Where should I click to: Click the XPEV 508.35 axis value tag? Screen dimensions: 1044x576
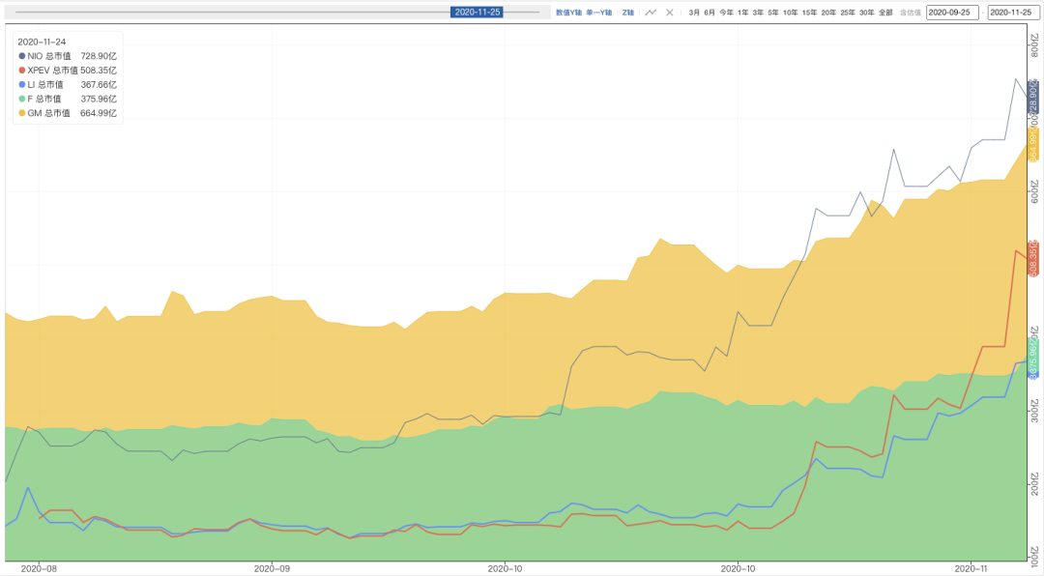1033,259
